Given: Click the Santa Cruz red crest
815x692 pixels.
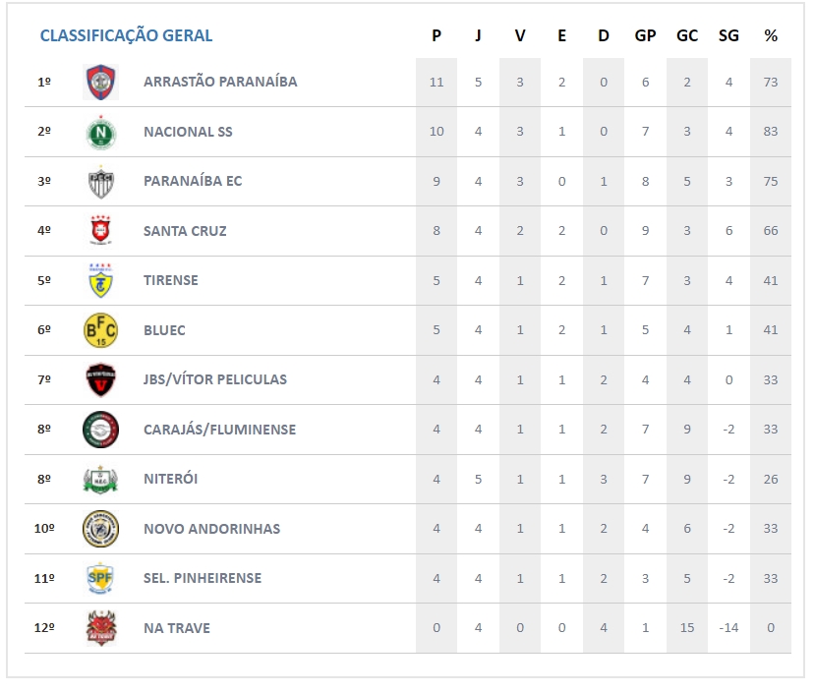Looking at the screenshot, I should tap(100, 231).
